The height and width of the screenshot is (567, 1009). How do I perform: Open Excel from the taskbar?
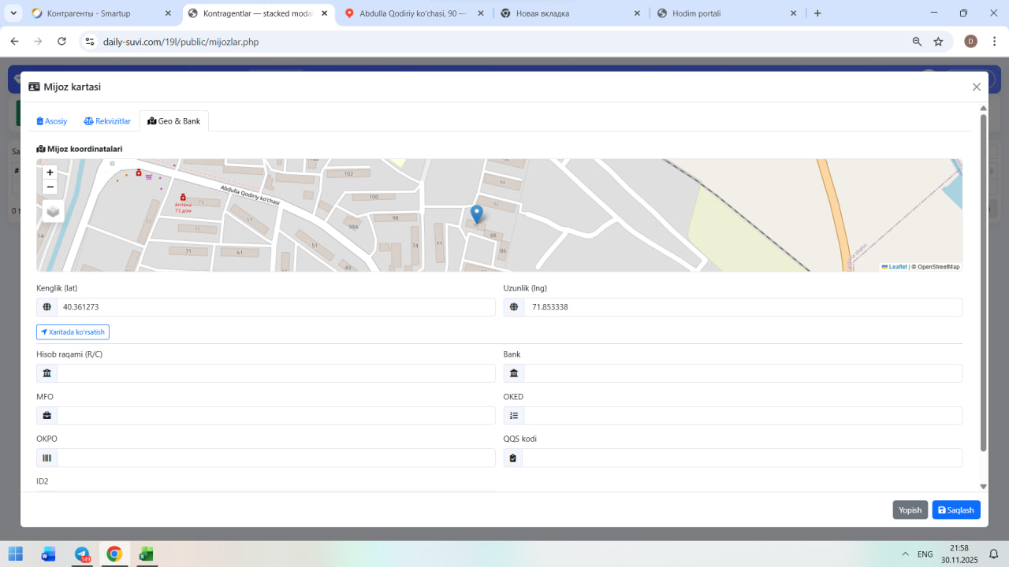pyautogui.click(x=146, y=554)
